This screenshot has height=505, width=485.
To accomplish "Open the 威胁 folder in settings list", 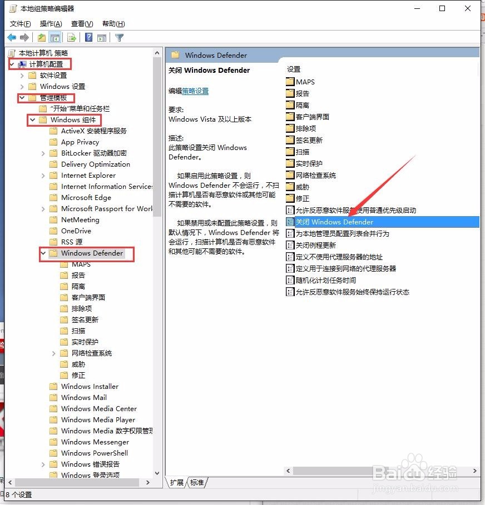I will 298,187.
